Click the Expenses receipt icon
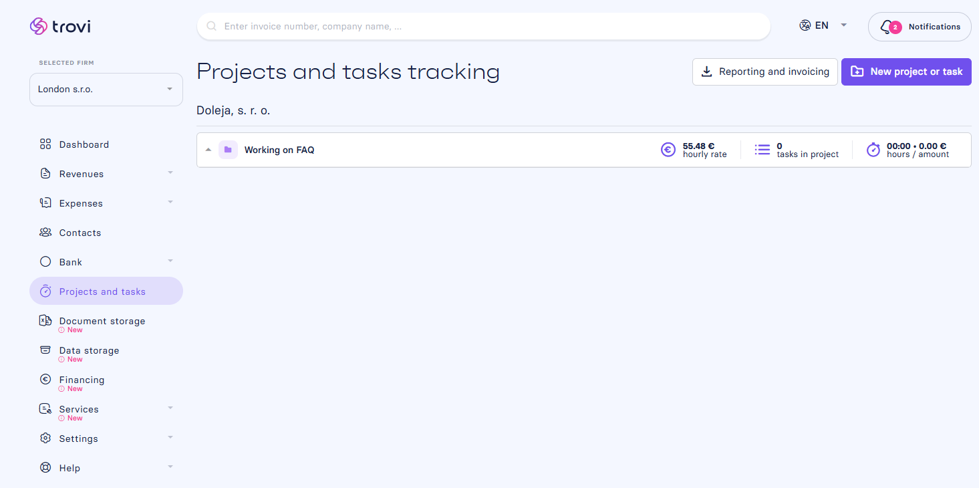Image resolution: width=979 pixels, height=488 pixels. pos(45,203)
